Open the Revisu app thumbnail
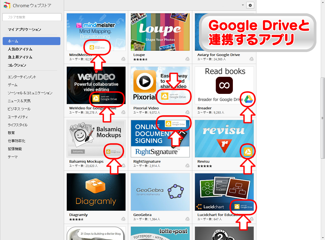The width and height of the screenshot is (325, 240). pos(224,139)
